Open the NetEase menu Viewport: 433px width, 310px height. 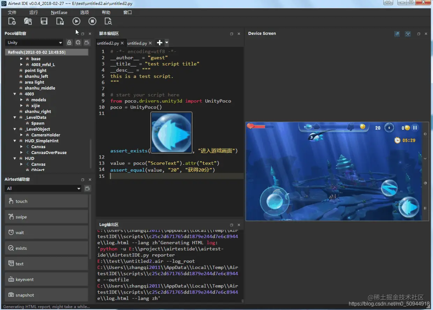coord(59,12)
